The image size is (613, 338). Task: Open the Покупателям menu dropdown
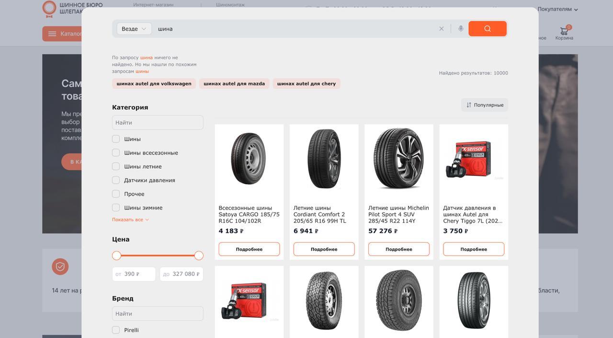pyautogui.click(x=557, y=9)
